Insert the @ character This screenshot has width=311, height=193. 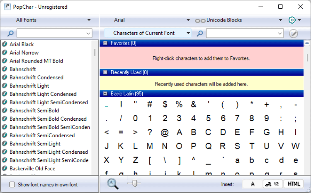point(165,132)
